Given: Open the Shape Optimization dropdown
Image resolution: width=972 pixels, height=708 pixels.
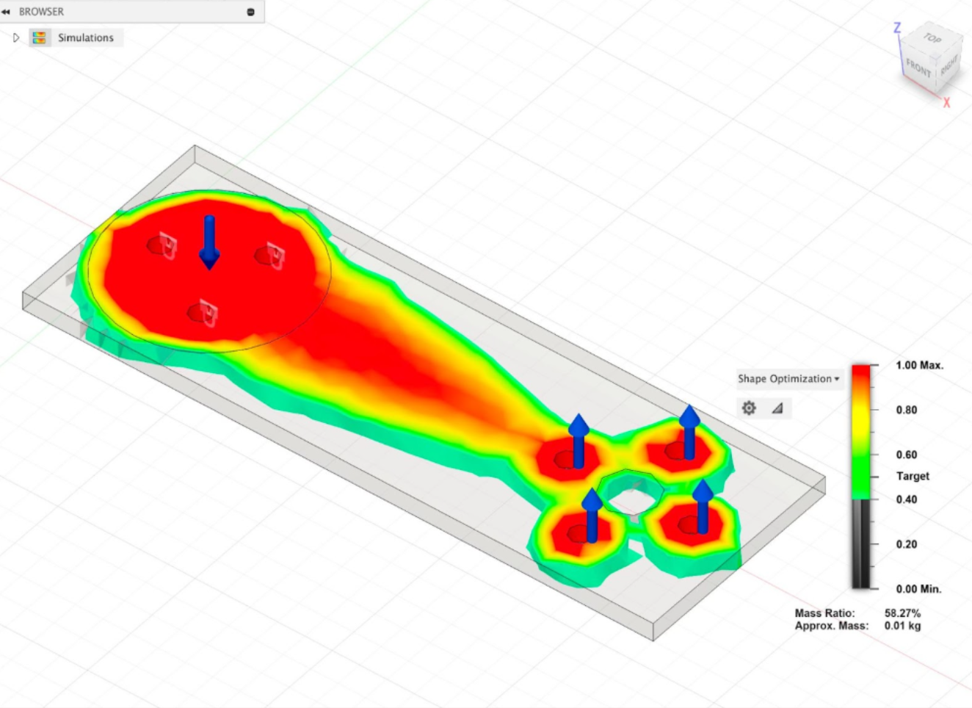Looking at the screenshot, I should click(788, 378).
